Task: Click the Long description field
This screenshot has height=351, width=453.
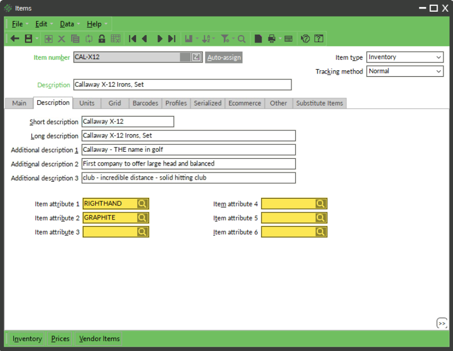Action: (x=188, y=136)
